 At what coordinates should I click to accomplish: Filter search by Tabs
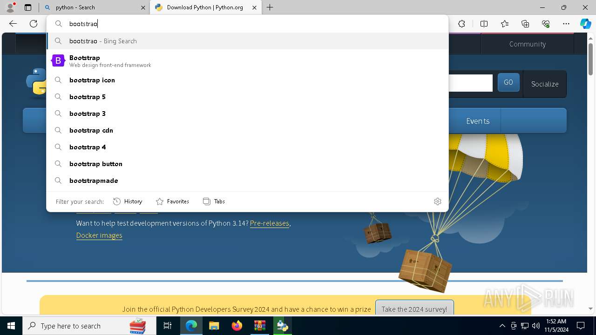[214, 201]
